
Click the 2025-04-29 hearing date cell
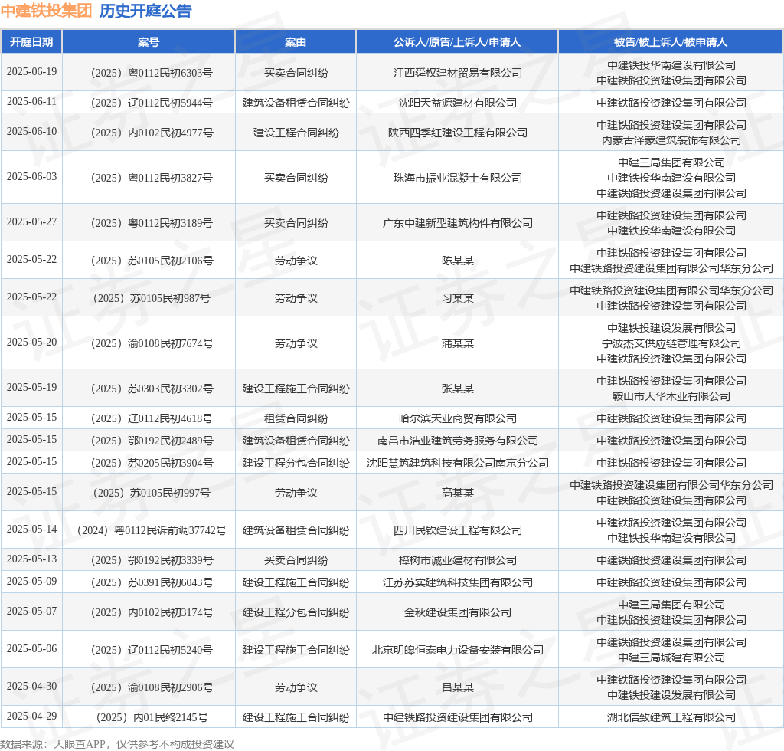pos(31,716)
